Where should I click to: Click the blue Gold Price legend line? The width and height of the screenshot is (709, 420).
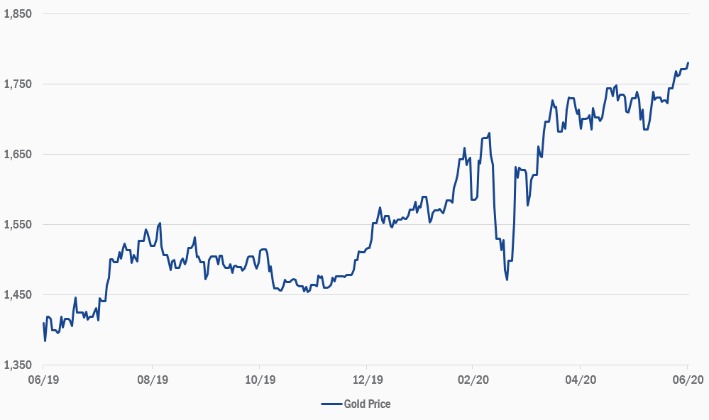tap(331, 404)
